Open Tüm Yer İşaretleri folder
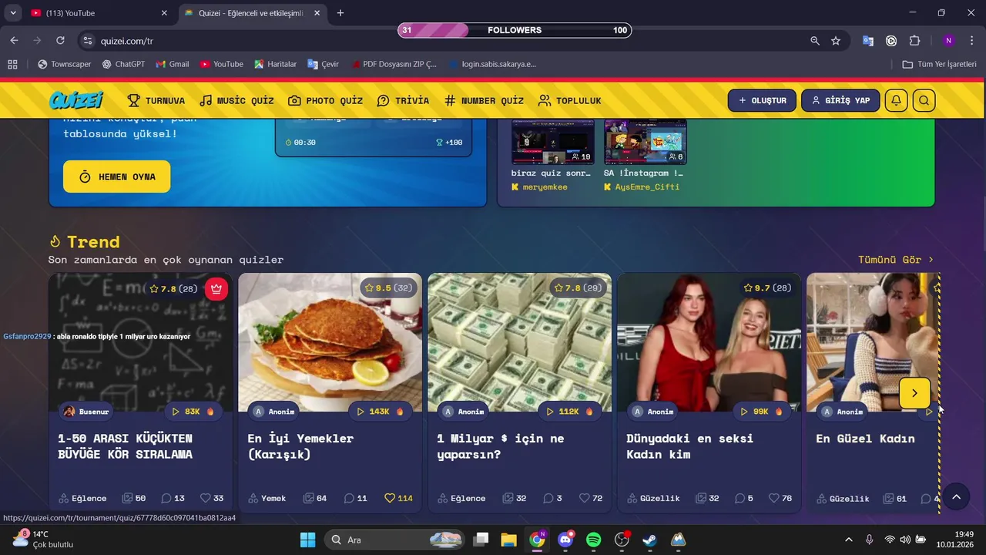 pos(939,64)
